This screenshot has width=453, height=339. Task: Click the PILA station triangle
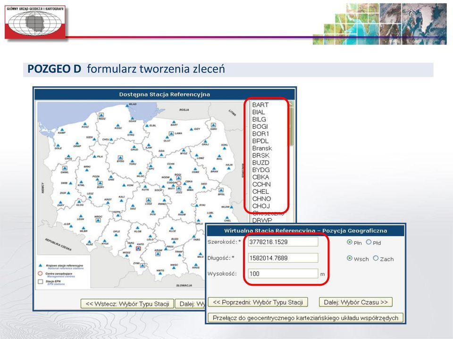click(x=94, y=156)
